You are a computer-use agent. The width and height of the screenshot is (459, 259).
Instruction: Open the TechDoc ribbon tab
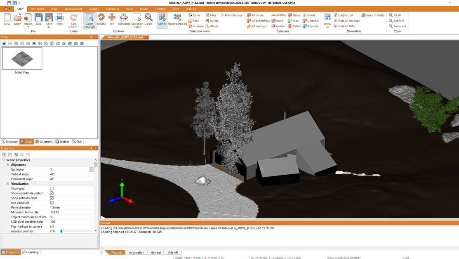coord(160,9)
